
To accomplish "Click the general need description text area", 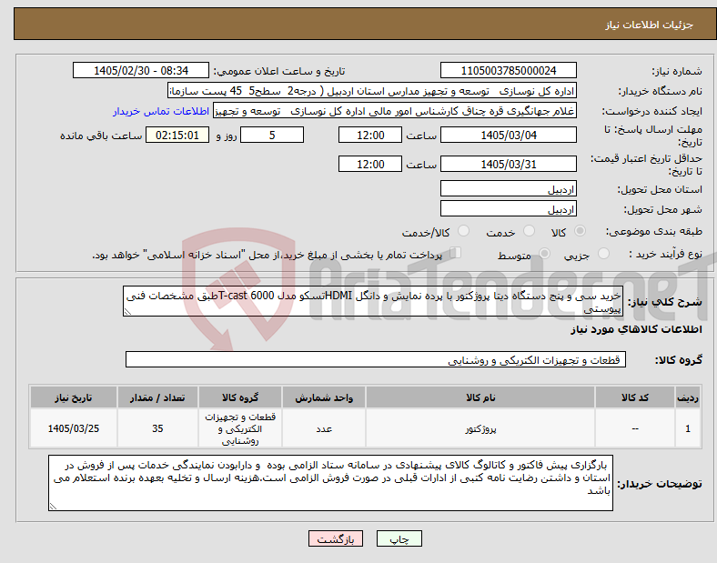I will click(x=373, y=301).
